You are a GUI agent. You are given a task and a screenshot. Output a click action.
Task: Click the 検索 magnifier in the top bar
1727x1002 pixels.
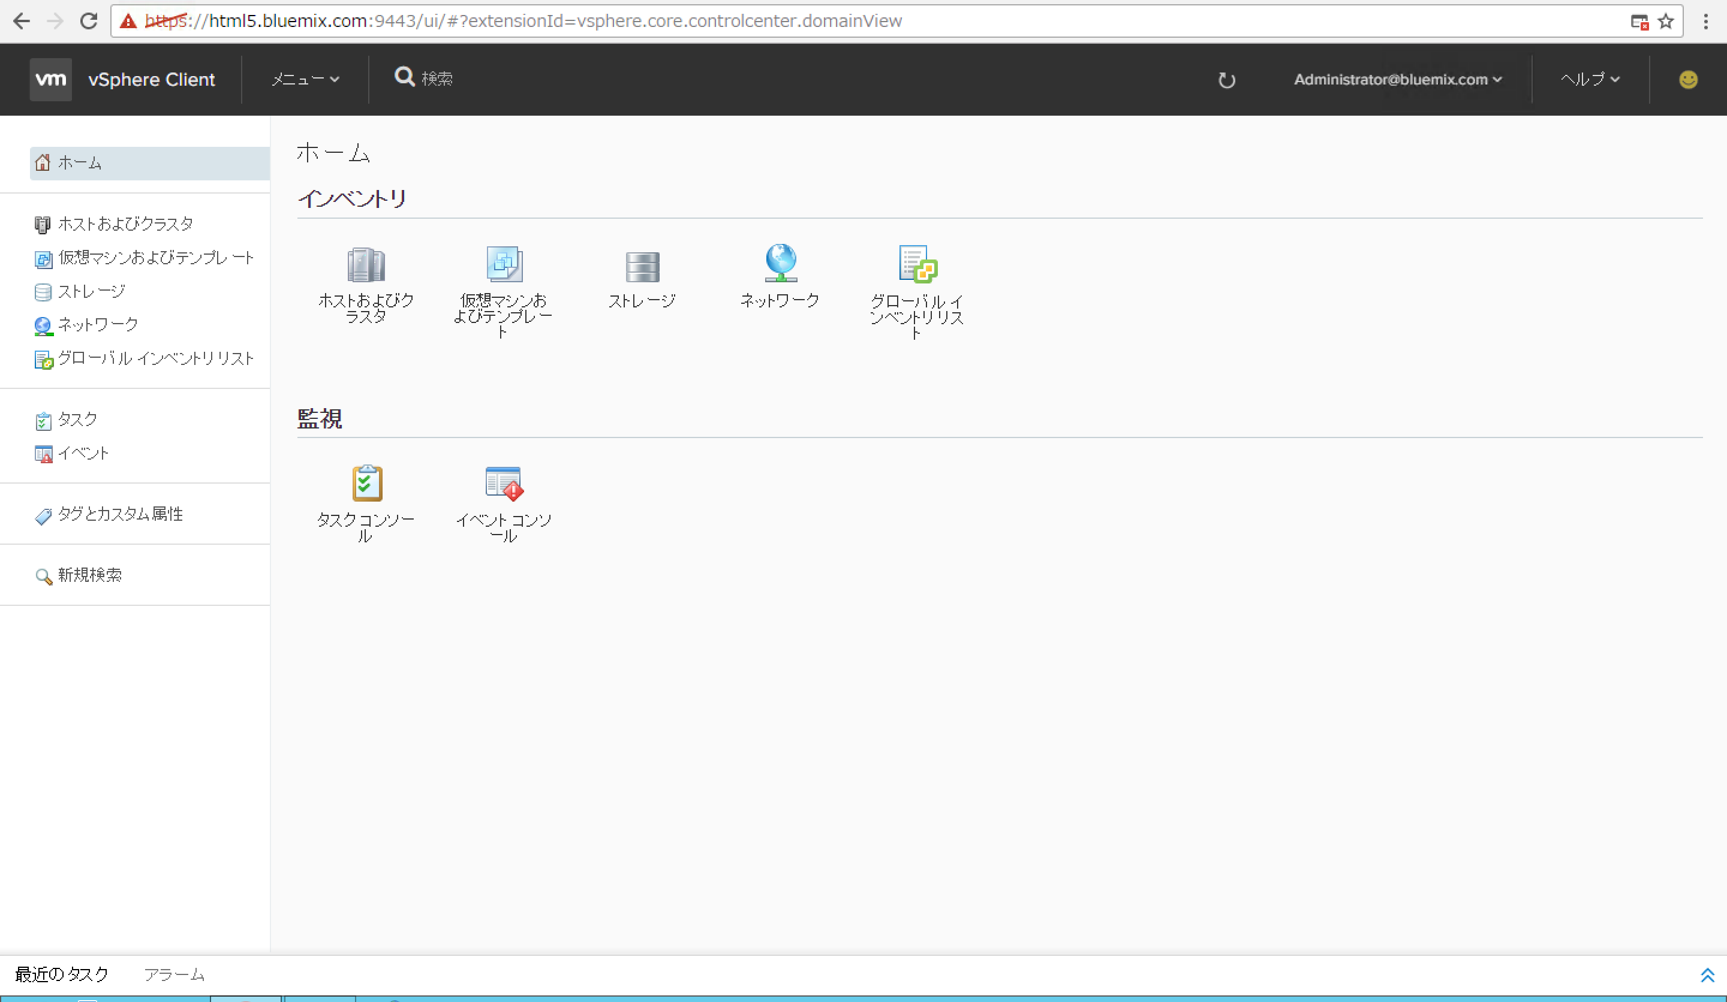point(404,77)
